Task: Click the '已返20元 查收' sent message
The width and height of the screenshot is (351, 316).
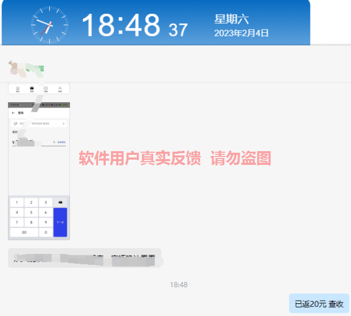Action: click(319, 303)
